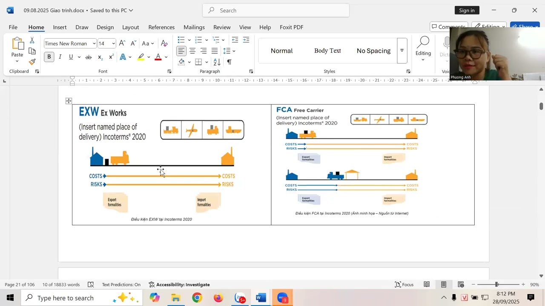
Task: Open the File menu
Action: [x=13, y=27]
